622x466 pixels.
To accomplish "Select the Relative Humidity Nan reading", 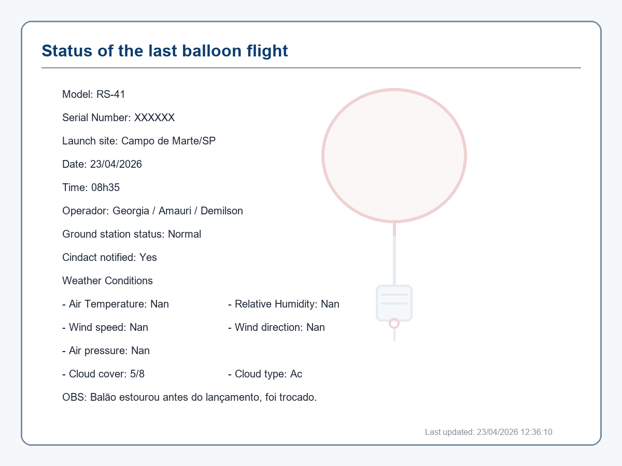I will [284, 304].
